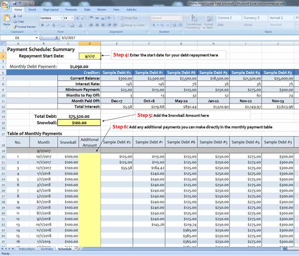Click the Paste clipboard icon
This screenshot has height=256, width=299.
(7, 18)
